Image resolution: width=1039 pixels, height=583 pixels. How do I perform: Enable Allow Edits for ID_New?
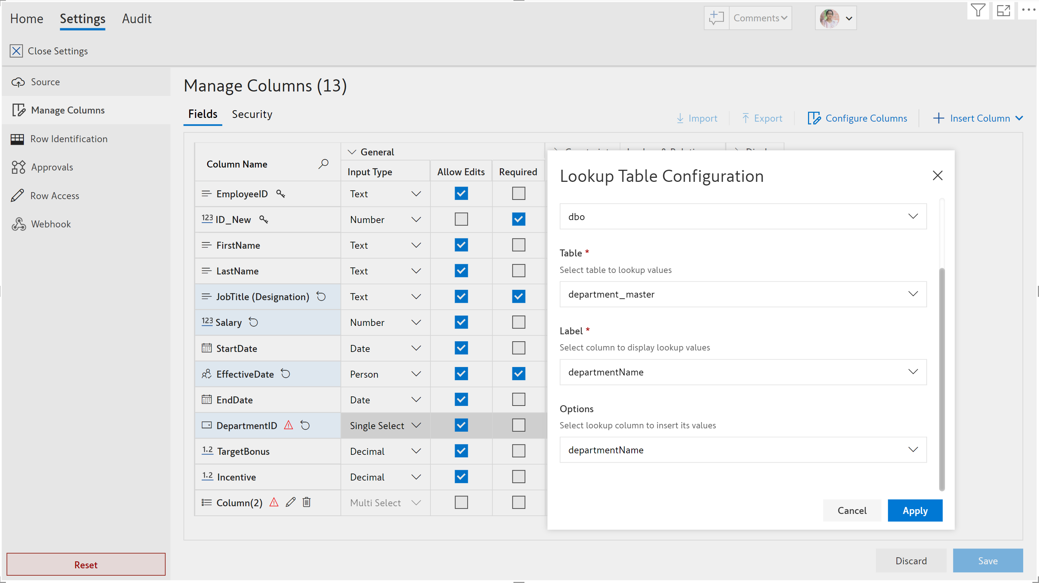[x=461, y=219]
